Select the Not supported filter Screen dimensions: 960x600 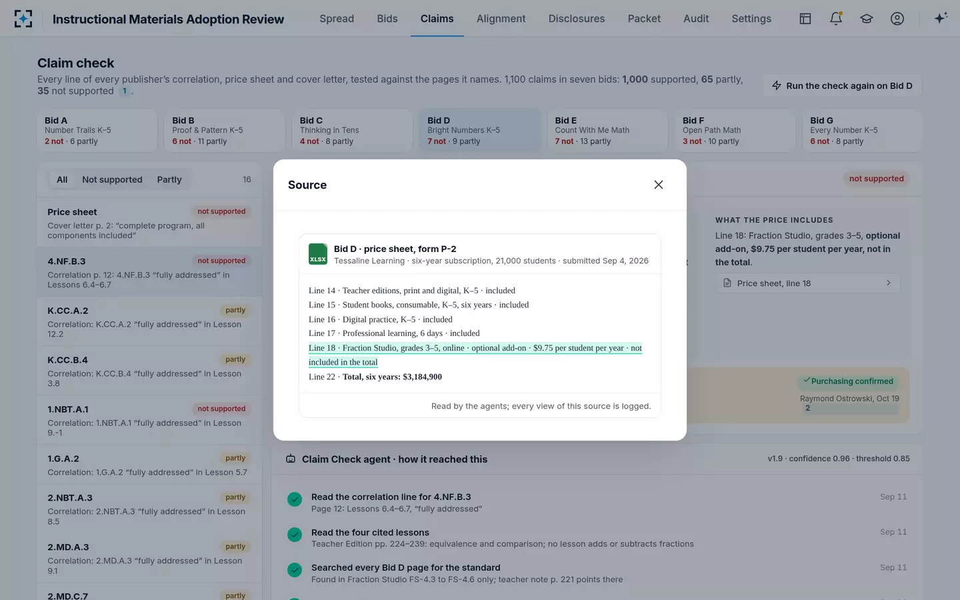pyautogui.click(x=112, y=179)
